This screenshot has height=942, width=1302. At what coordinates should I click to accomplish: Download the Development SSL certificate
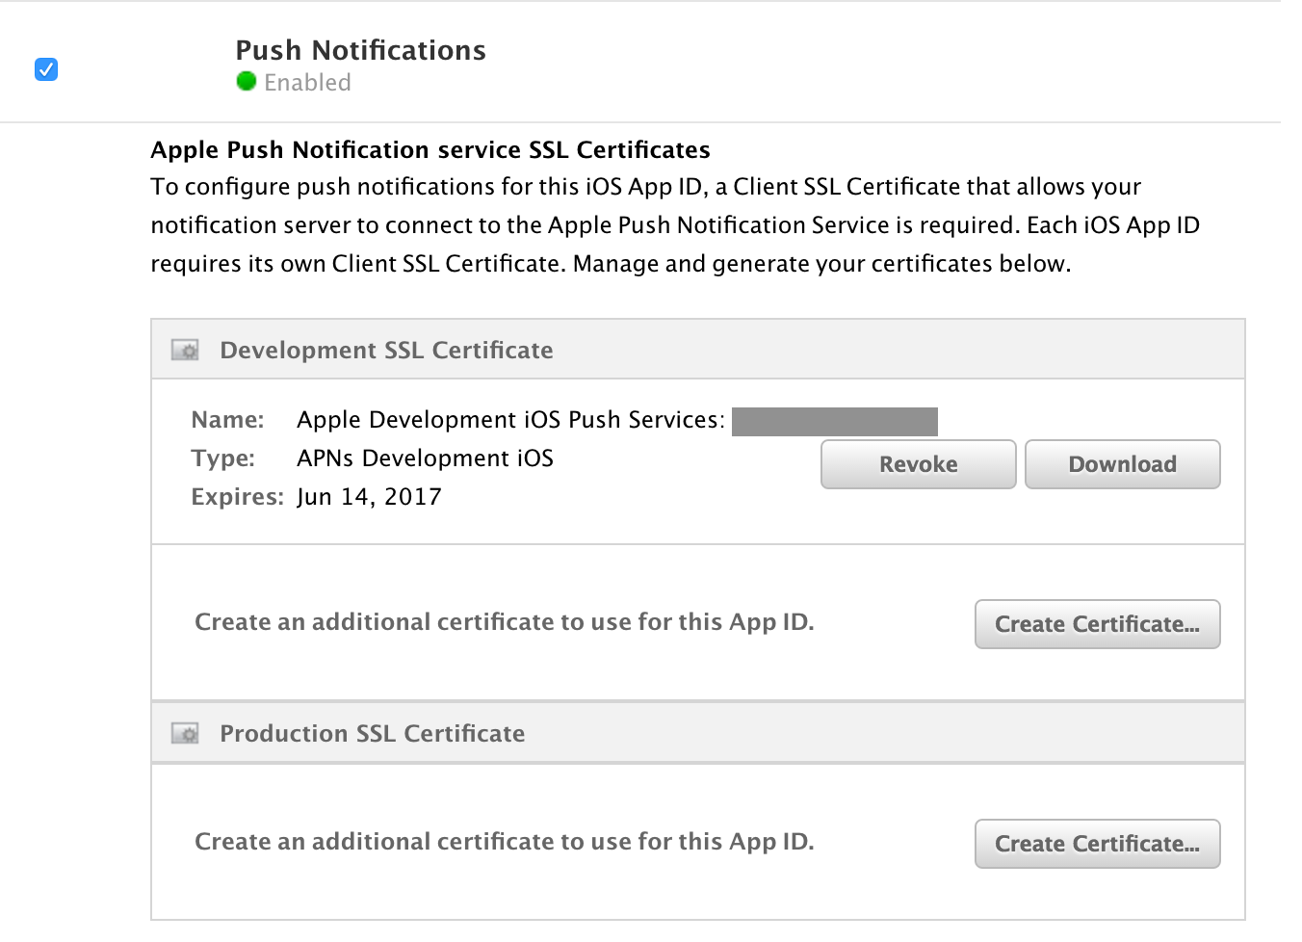[1122, 464]
